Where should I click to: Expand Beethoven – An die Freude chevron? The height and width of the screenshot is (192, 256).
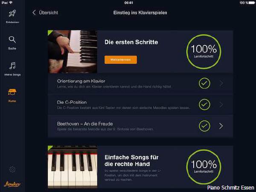coord(221,126)
